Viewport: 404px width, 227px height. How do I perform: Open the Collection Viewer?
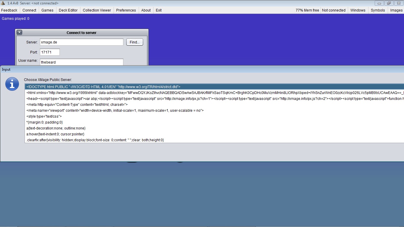pyautogui.click(x=97, y=10)
